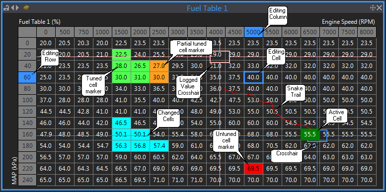Select the 180 kPa row header
The height and width of the screenshot is (192, 386).
(x=27, y=145)
